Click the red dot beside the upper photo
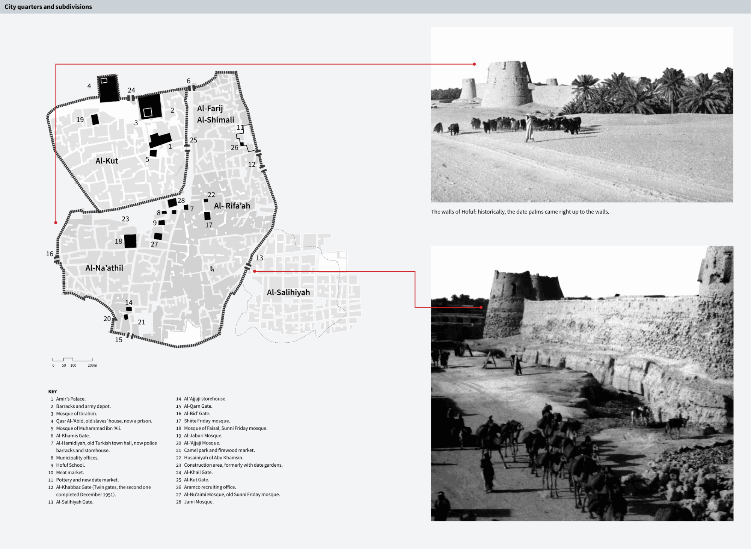The image size is (751, 549). coord(474,64)
